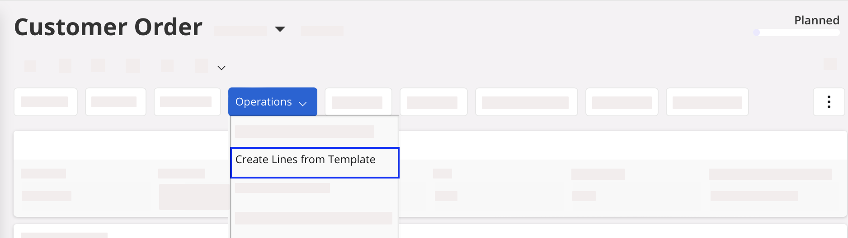Screen dimensions: 848x238
Task: Expand the black arrow beside Customer Order title
Action: [x=280, y=29]
